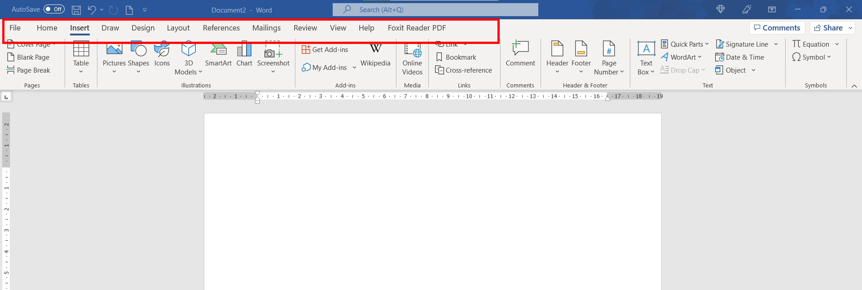Go to the References tab
Viewport: 862px width, 290px height.
[x=221, y=28]
